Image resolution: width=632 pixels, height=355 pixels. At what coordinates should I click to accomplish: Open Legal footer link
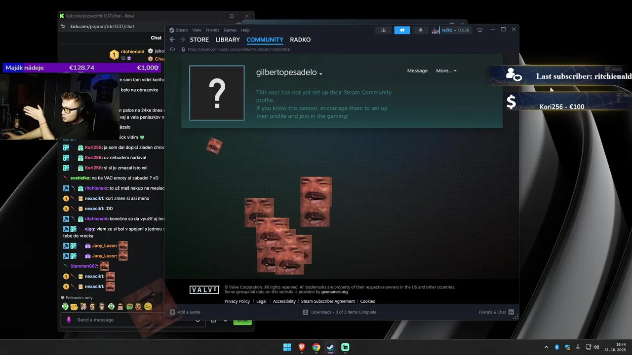[x=261, y=301]
